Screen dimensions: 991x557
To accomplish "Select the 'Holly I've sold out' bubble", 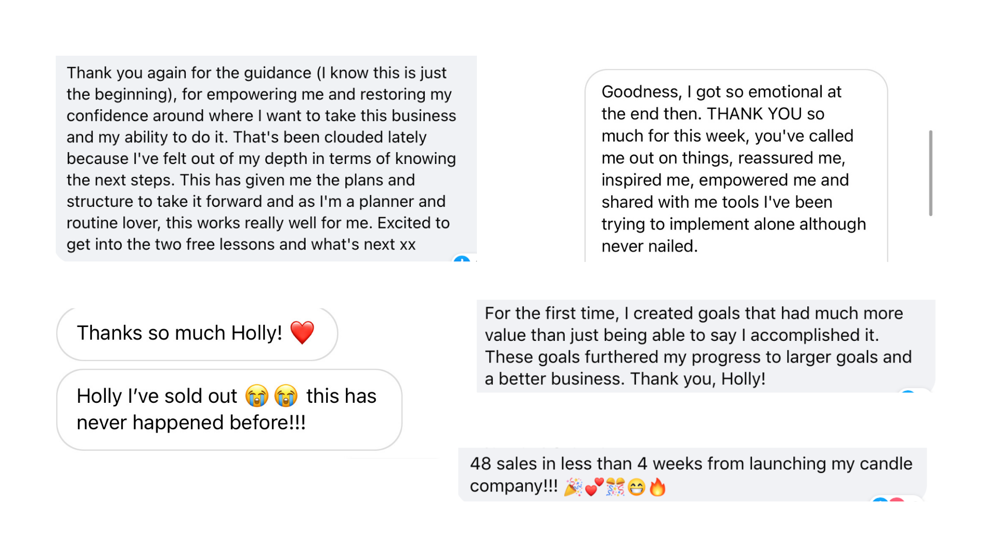I will click(x=229, y=409).
